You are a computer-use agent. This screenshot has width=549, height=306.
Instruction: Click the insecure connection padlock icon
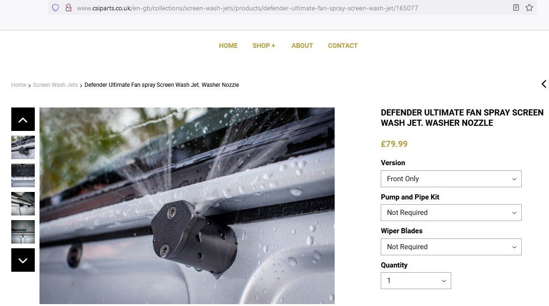coord(69,8)
